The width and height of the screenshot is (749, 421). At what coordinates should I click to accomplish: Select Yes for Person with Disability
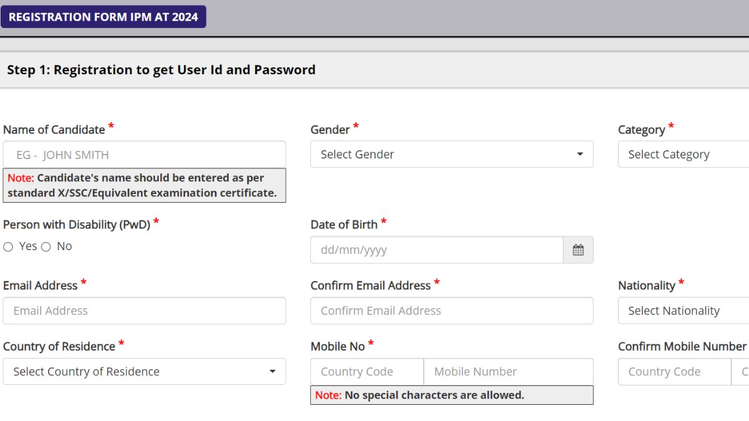8,247
